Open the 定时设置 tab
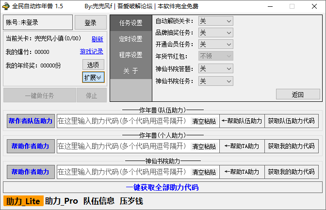This screenshot has width=326, height=210. click(131, 39)
